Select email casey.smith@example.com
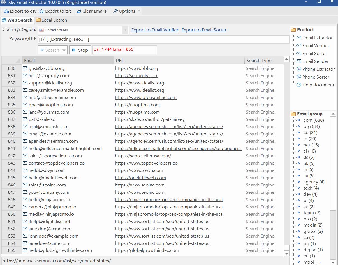The image size is (338, 265). click(x=56, y=90)
